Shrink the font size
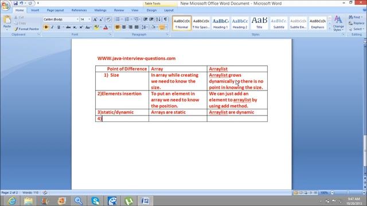 coord(101,19)
